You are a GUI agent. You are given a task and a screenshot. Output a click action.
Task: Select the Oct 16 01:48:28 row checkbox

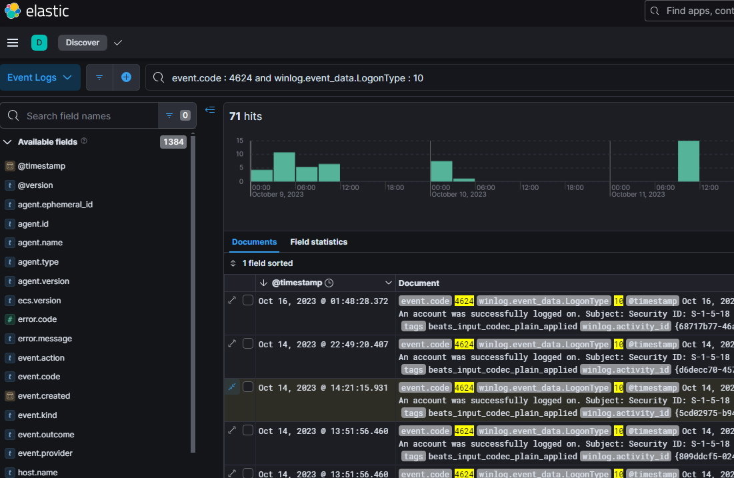[x=248, y=301]
